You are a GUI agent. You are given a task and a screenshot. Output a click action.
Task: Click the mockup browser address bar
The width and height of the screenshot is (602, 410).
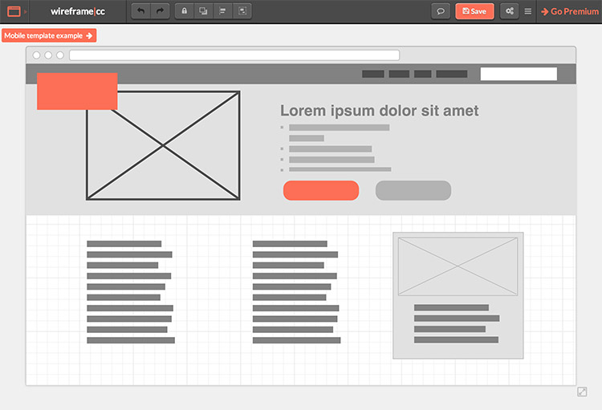[234, 55]
